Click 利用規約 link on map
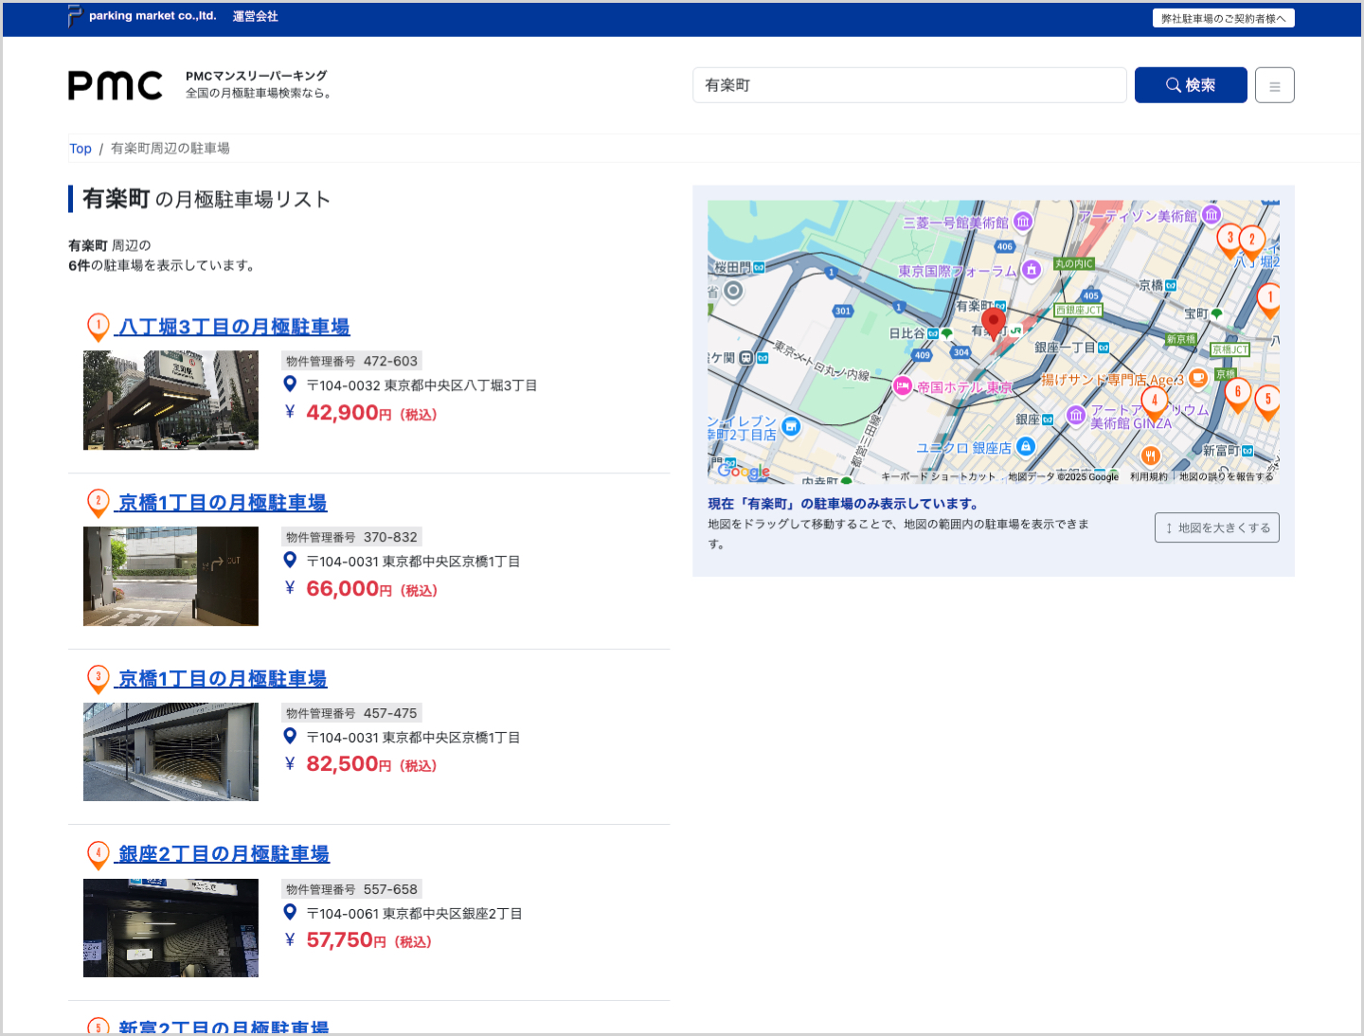The width and height of the screenshot is (1364, 1036). 1149,476
